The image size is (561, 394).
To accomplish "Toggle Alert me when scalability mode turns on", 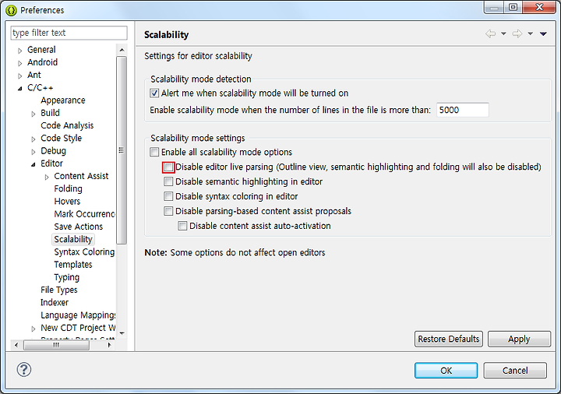I will 154,93.
